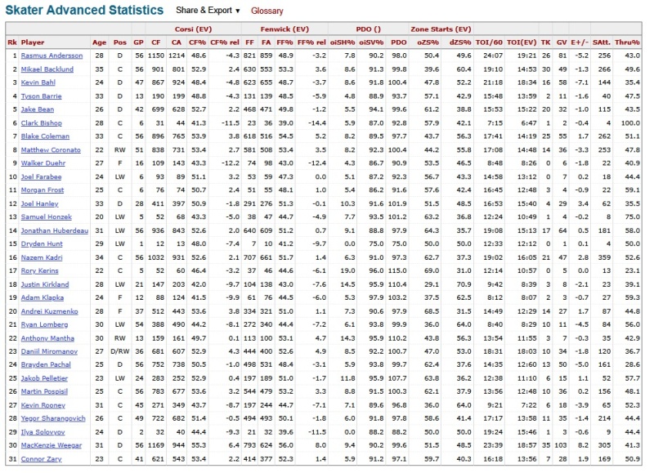This screenshot has width=654, height=473.
Task: Open the Glossary link
Action: pos(267,11)
